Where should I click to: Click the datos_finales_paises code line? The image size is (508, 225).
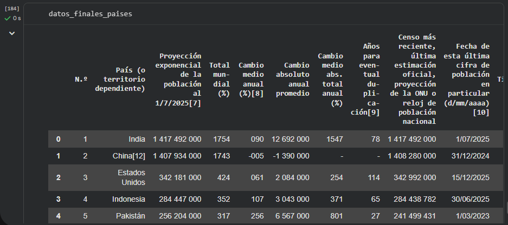point(90,14)
